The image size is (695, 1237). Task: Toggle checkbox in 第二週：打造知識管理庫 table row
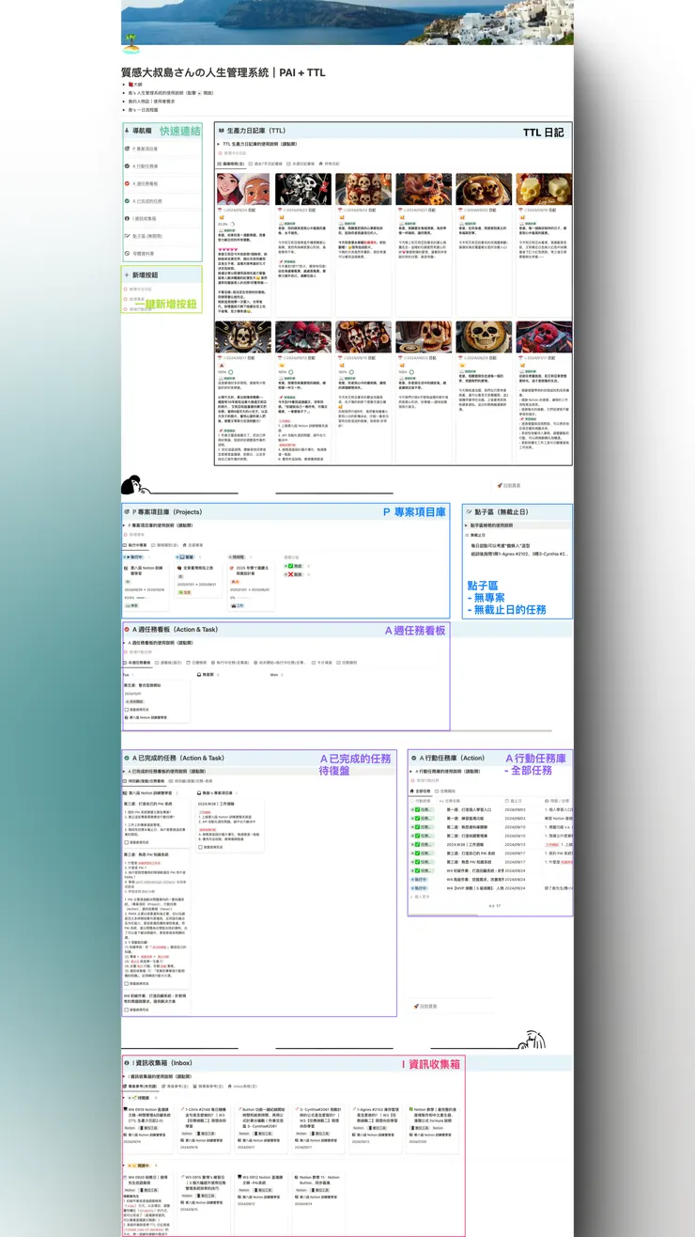click(x=417, y=834)
